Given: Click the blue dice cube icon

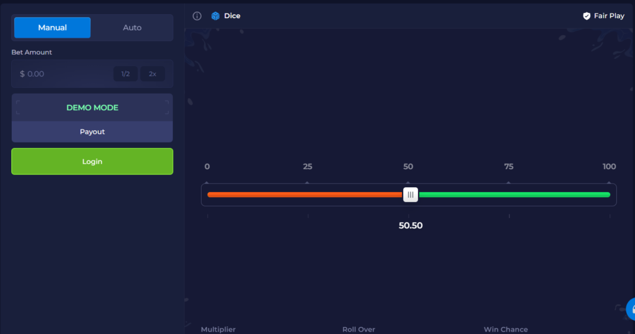Looking at the screenshot, I should (x=215, y=16).
